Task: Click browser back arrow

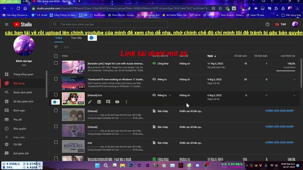Action: (5, 8)
